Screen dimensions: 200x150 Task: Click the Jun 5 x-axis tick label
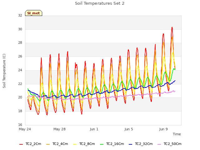[129, 129]
